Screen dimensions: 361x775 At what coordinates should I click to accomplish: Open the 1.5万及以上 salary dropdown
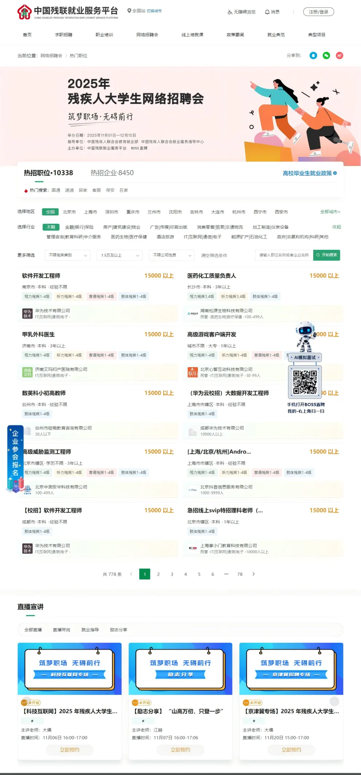click(119, 255)
